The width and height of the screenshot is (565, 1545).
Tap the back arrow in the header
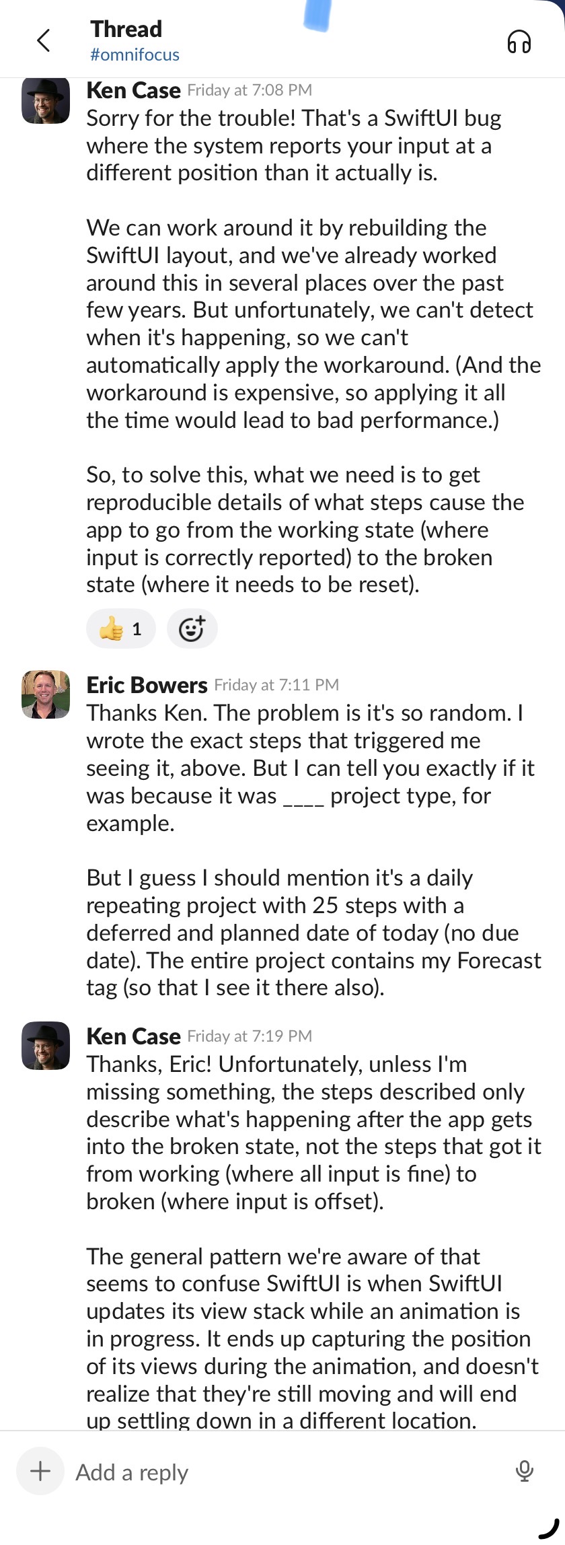coord(44,40)
